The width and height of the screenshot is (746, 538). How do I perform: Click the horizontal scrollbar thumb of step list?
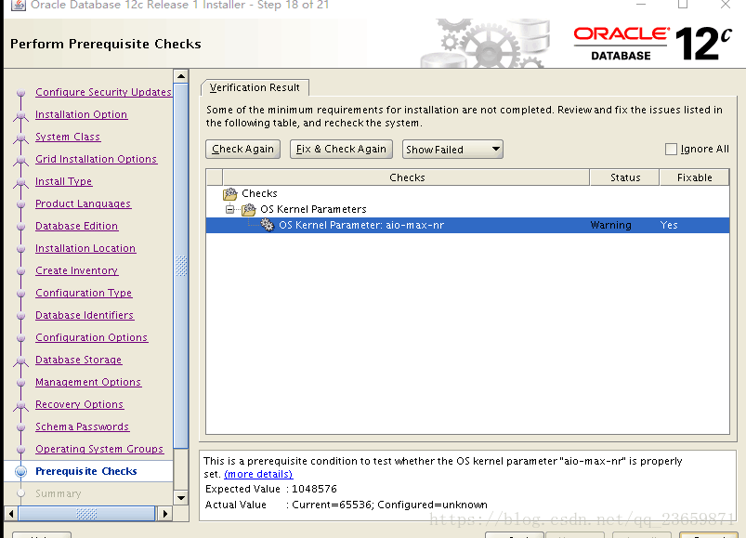click(86, 514)
